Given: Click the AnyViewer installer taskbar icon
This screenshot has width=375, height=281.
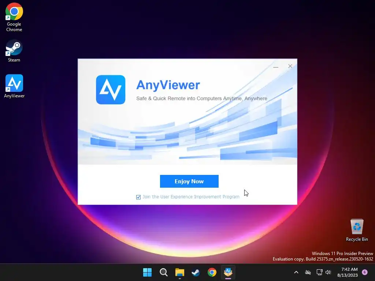Looking at the screenshot, I should (228, 272).
